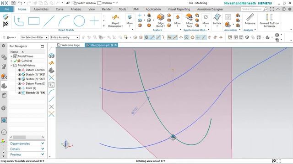Screen dimensions: 293x164
Task: Expand the Details panel
Action: (27, 149)
